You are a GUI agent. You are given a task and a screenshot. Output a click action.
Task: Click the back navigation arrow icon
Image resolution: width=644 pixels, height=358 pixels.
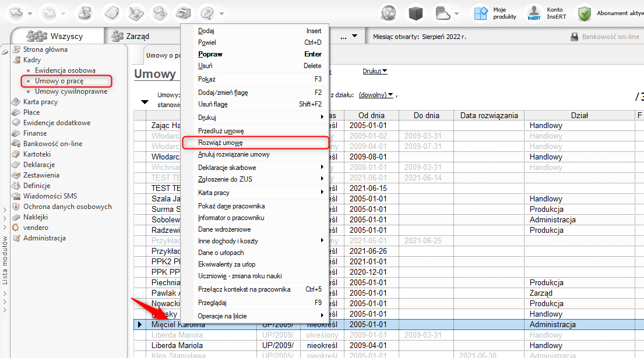point(17,13)
